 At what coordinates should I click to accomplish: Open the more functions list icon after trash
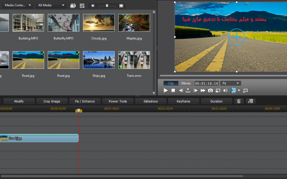click(250, 101)
